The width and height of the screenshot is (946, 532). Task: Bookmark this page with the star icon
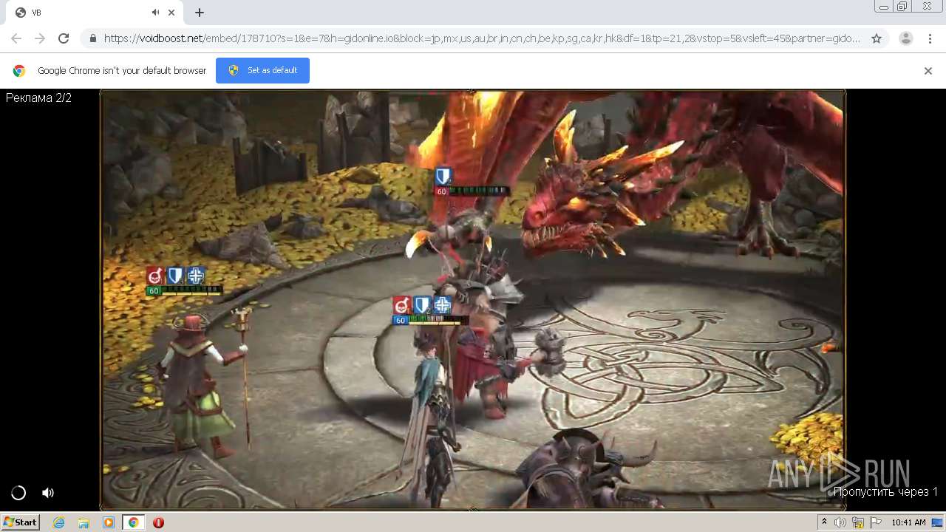(x=877, y=38)
